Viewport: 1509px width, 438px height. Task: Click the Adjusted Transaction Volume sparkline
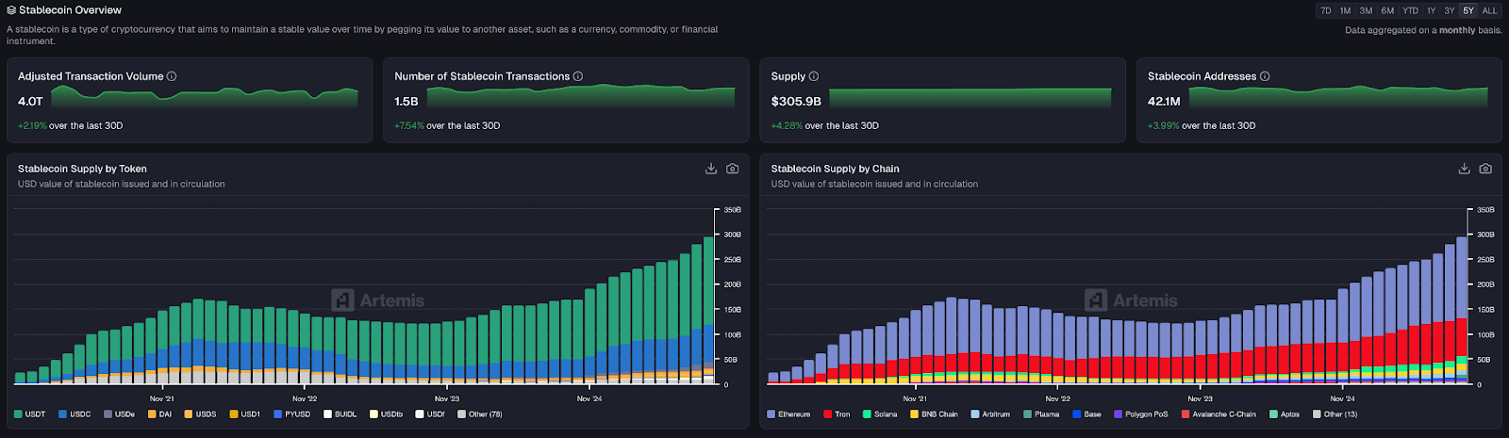(x=205, y=96)
